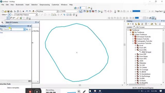Screen dimensions: 165x93
Task: Expand the To Shapefile toolset
Action: [x=135, y=83]
